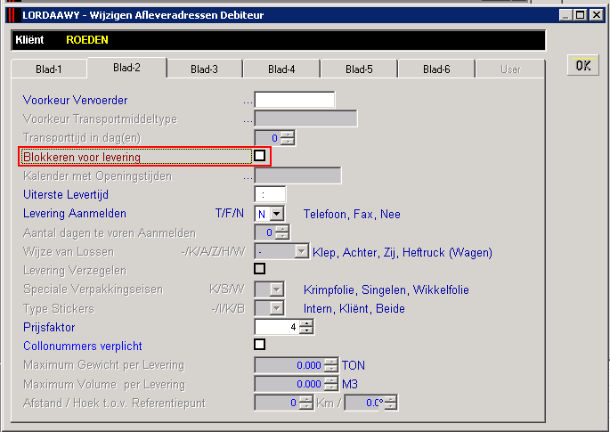Open the Blad-5 tab
Screen dimensions: 610x432
[359, 69]
